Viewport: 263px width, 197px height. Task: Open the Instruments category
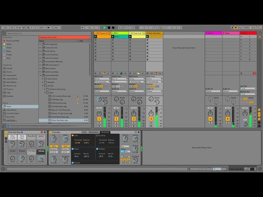[11, 76]
